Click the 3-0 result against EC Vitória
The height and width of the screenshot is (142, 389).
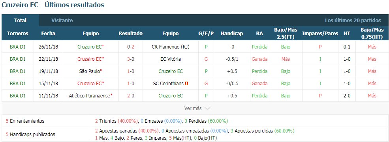[x=130, y=59]
